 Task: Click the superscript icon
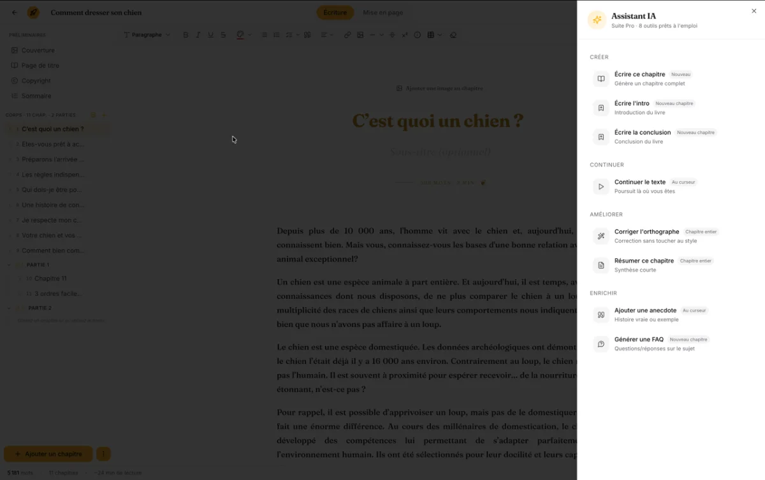[x=405, y=35]
